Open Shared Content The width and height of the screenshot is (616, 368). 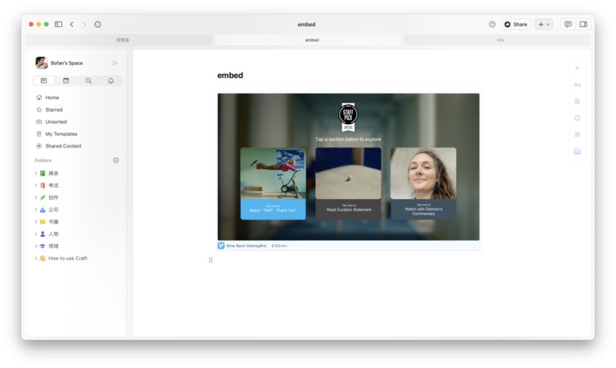63,146
